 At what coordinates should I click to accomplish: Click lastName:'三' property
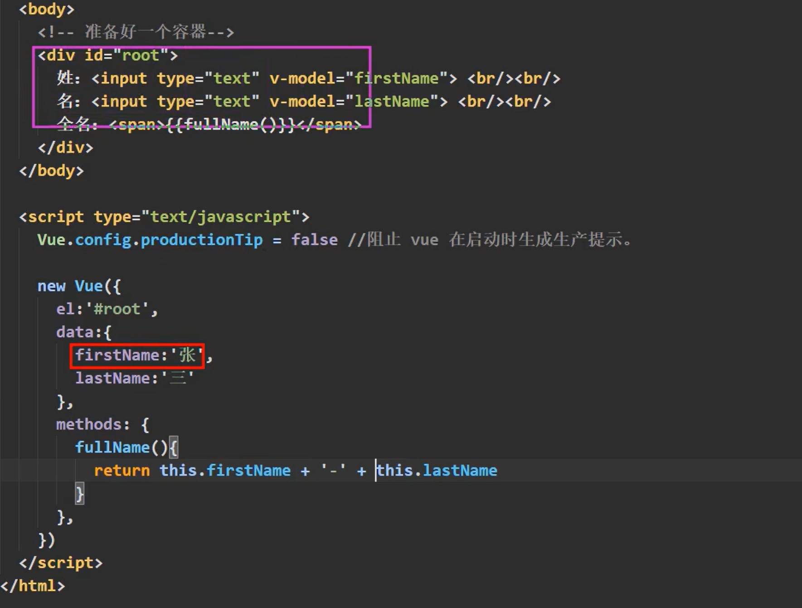(x=135, y=378)
